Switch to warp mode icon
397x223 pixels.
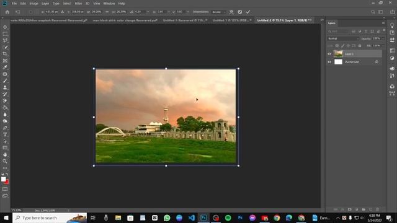coord(231,12)
